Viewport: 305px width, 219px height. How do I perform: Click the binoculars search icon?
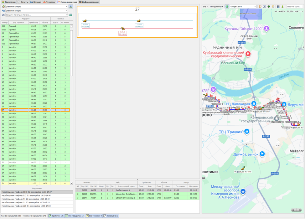coord(3,15)
